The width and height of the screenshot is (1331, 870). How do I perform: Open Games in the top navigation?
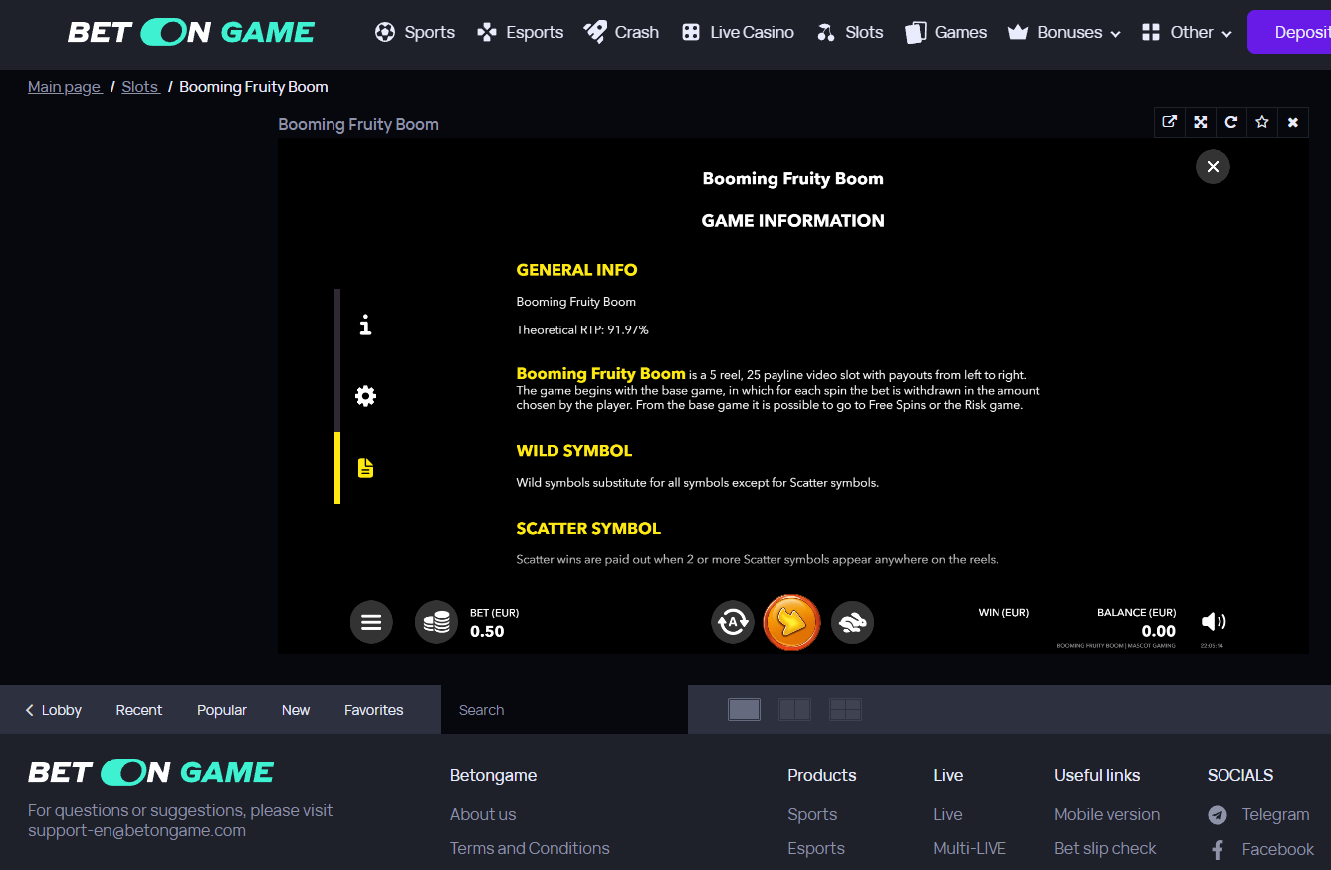946,32
